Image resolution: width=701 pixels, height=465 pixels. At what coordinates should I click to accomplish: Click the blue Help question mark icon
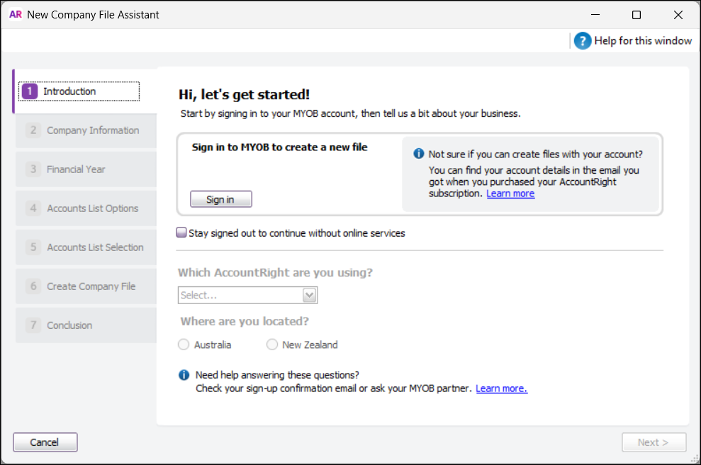[x=582, y=40]
